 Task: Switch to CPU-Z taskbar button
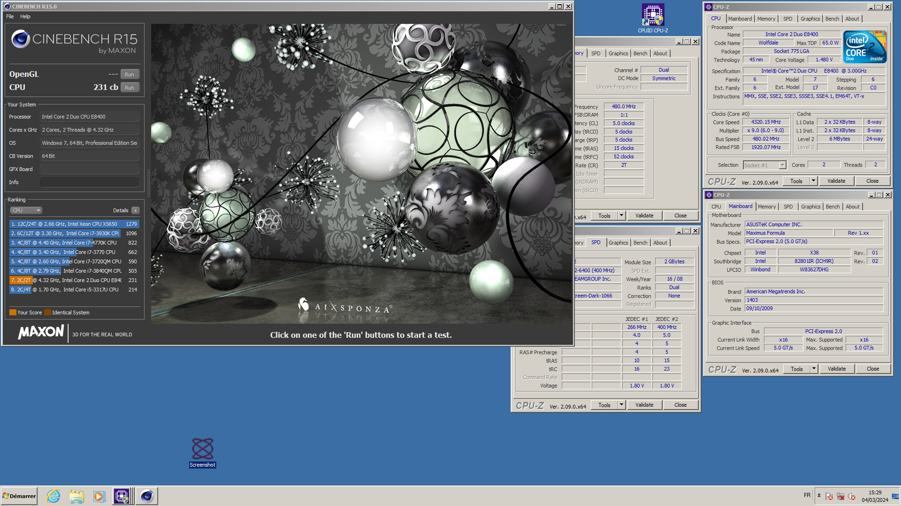[x=122, y=496]
